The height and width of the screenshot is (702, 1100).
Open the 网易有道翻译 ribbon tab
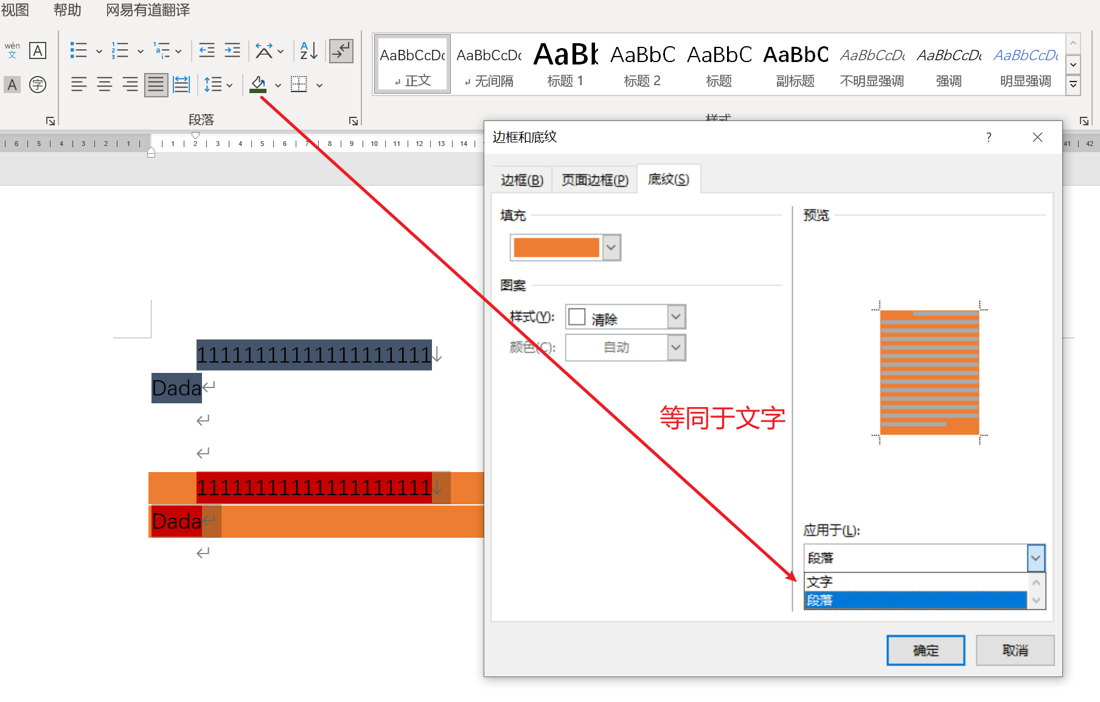[x=148, y=10]
